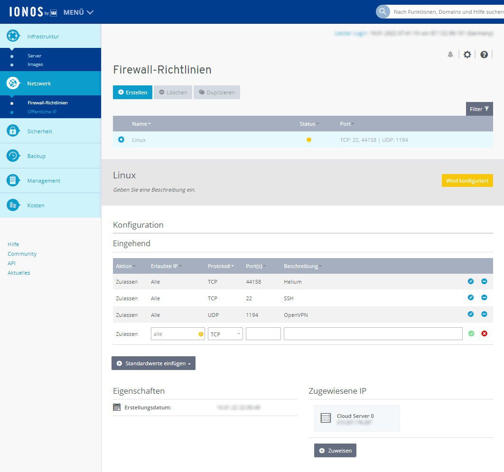
Task: Expand the Standardwerte einfügen dropdown
Action: tap(153, 363)
